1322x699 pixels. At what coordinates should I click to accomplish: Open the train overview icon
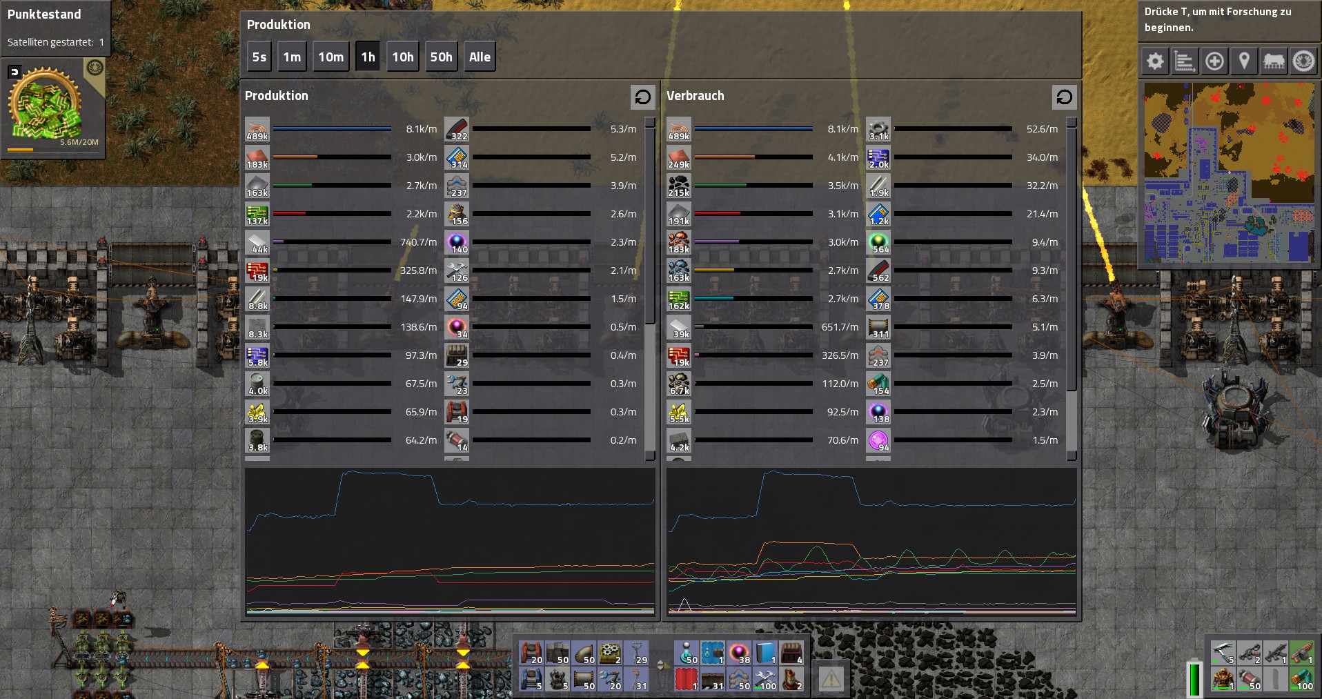[1274, 61]
